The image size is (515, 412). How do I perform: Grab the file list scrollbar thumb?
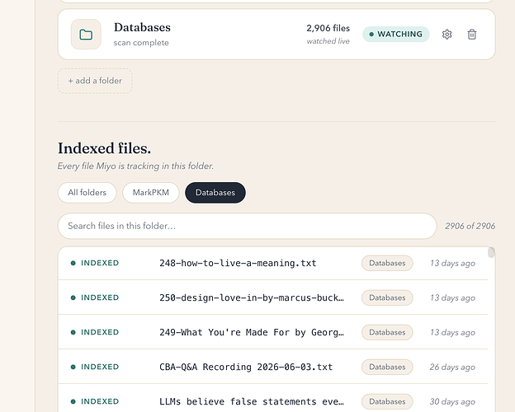pyautogui.click(x=491, y=253)
